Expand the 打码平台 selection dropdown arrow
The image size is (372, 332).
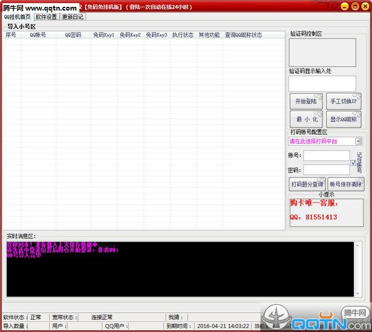358,141
